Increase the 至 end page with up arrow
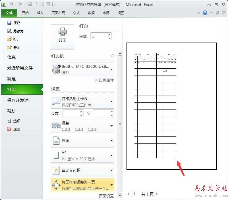 pyautogui.click(x=112, y=111)
